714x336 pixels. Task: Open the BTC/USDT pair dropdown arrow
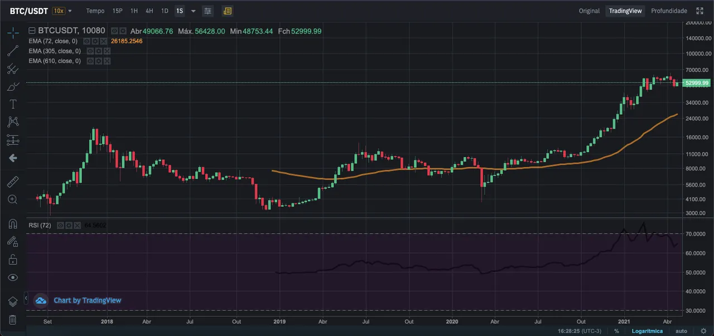(x=70, y=11)
